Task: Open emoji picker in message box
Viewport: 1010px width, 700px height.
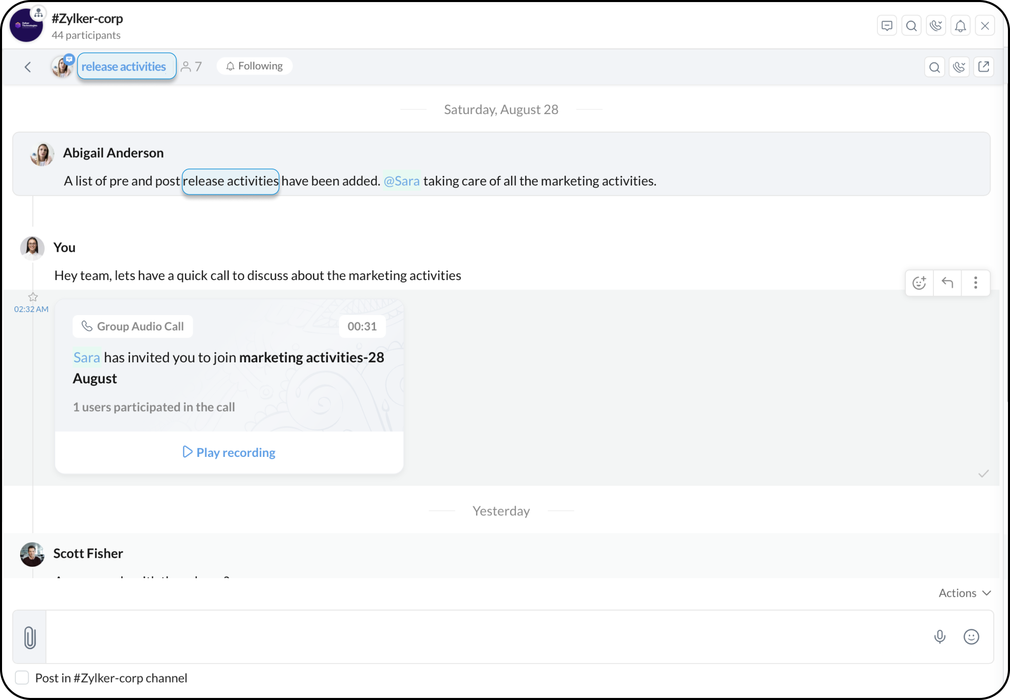Action: coord(971,637)
